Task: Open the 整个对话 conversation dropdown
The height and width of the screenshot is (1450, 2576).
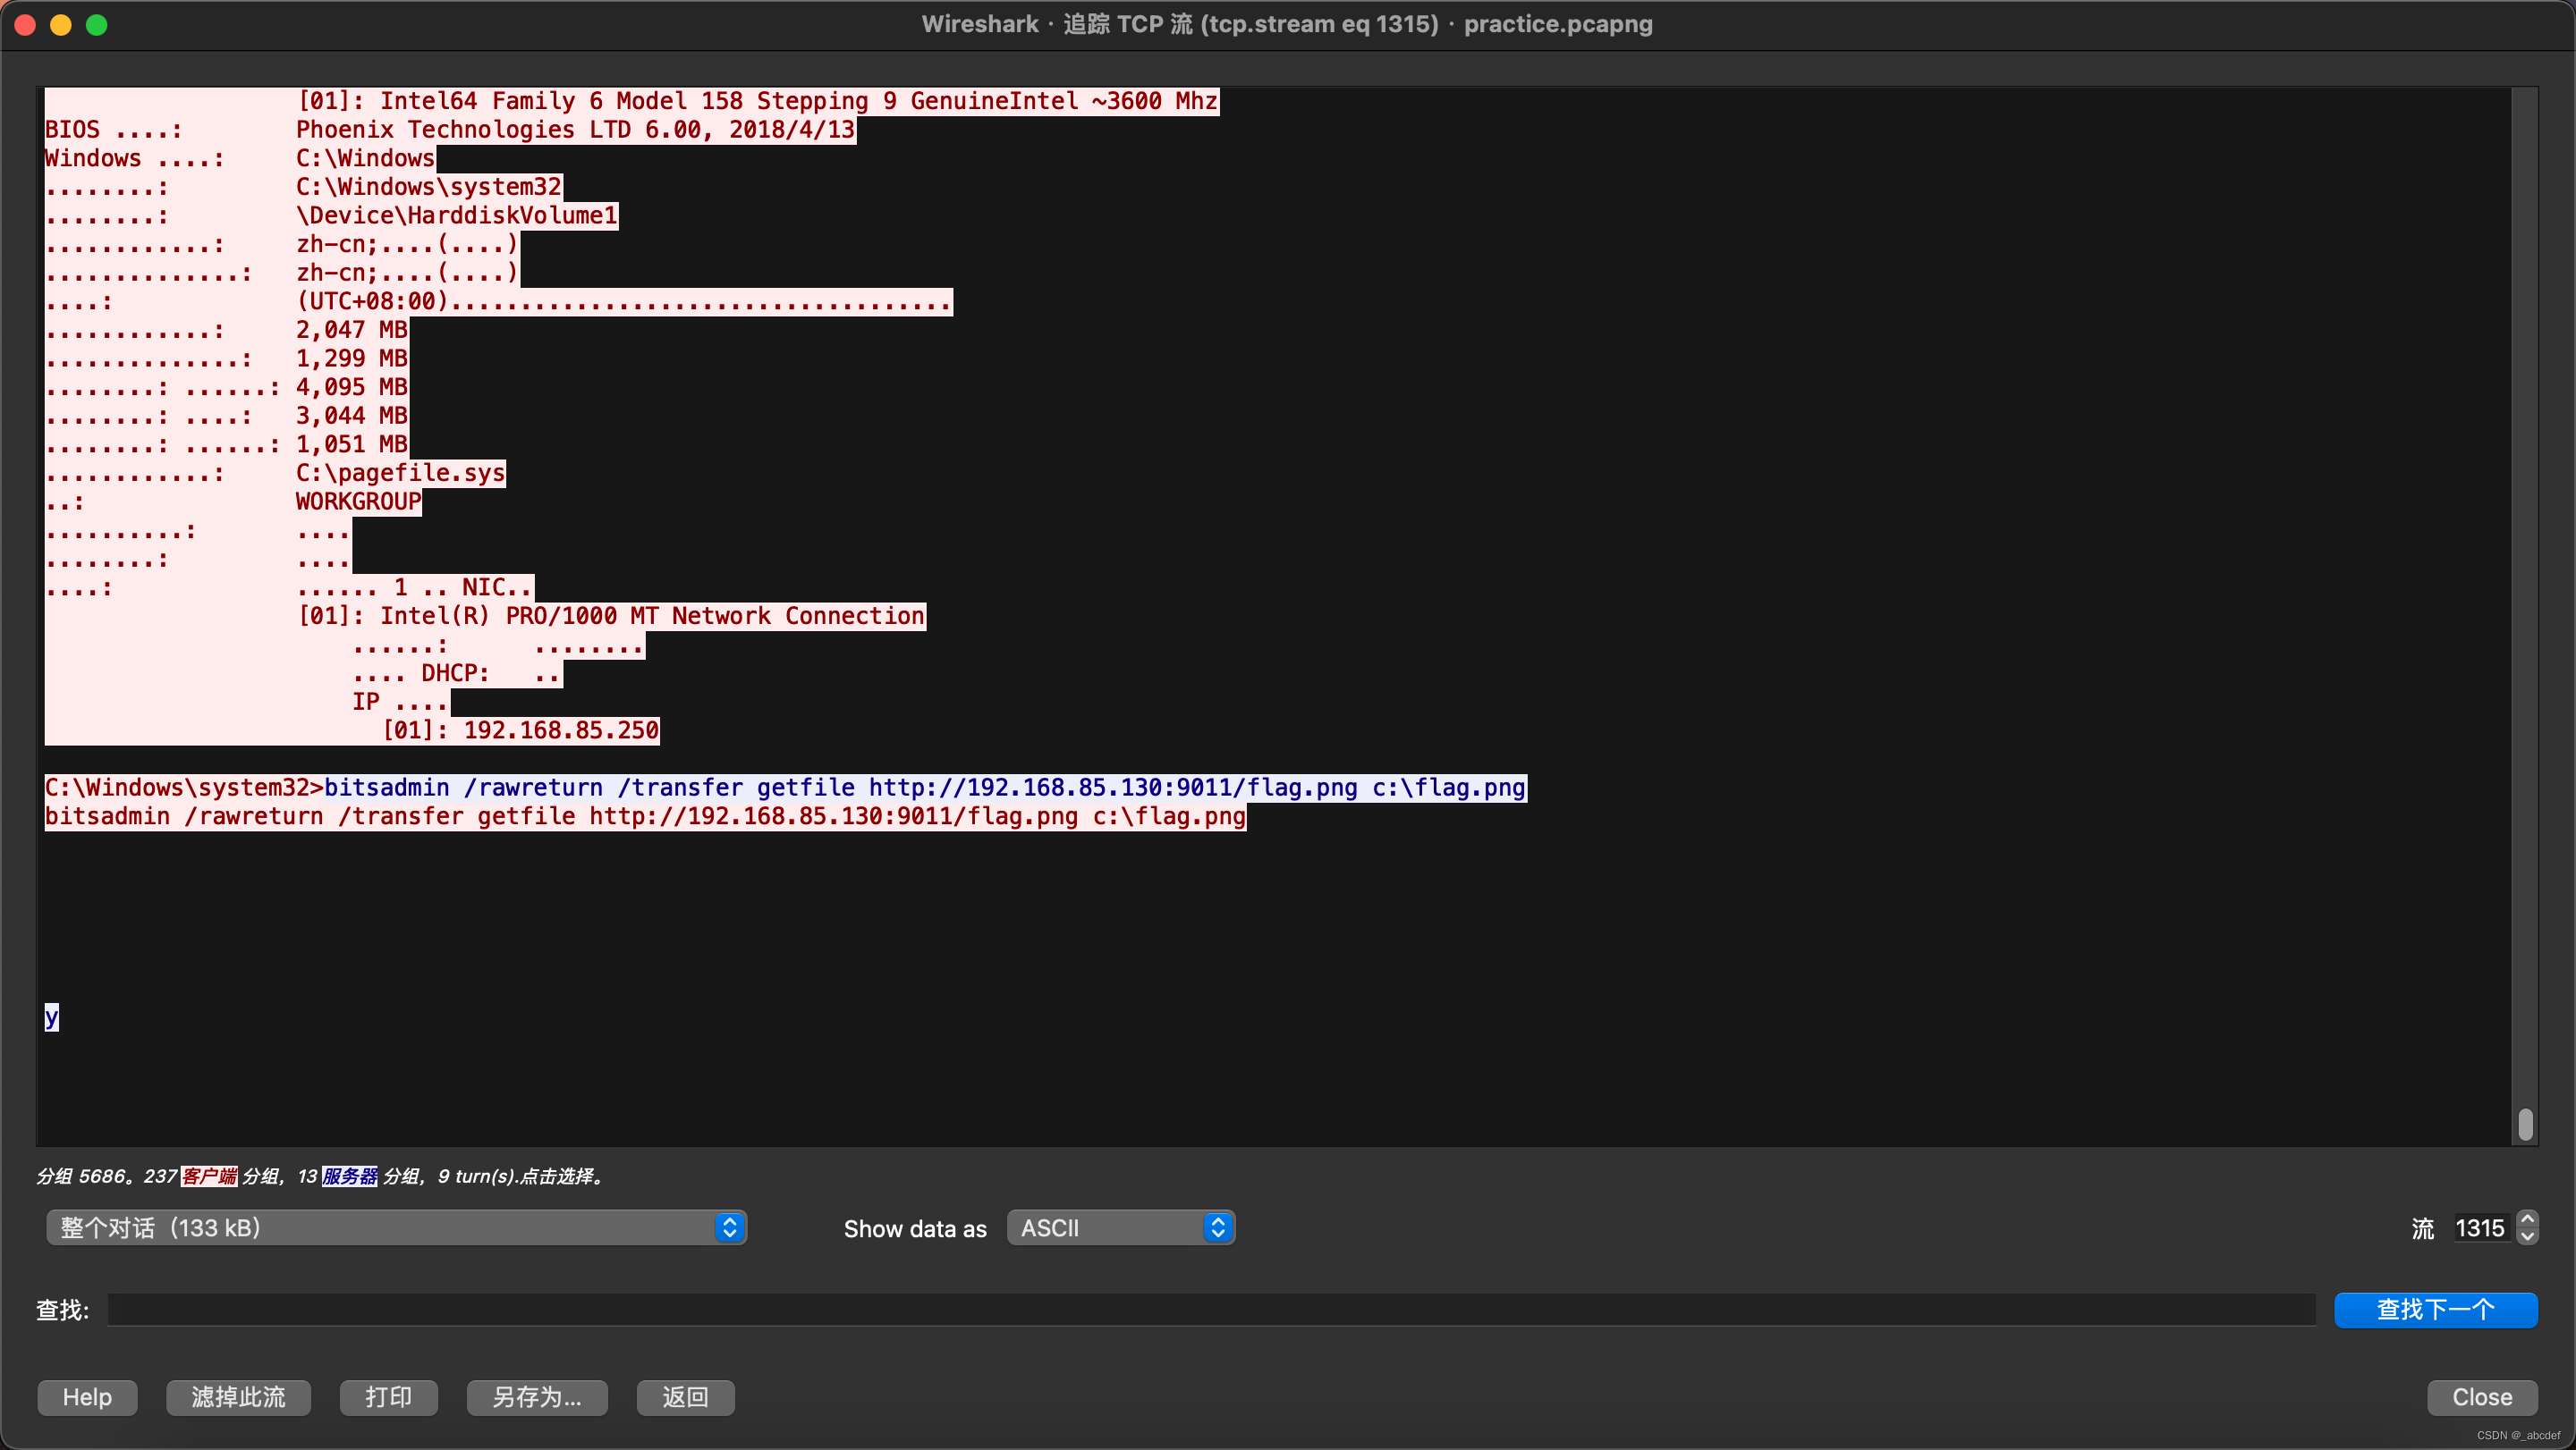Action: click(396, 1227)
